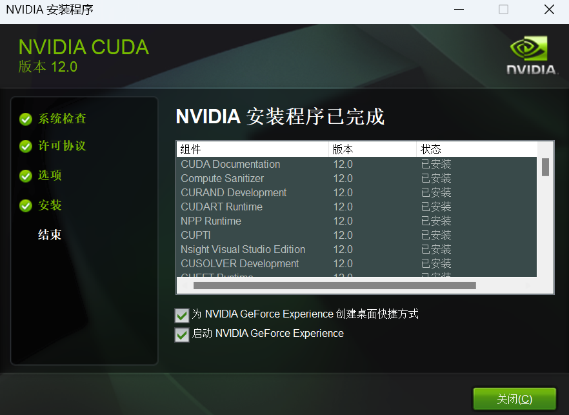The height and width of the screenshot is (415, 569).
Task: Select the 安装 step label
Action: tap(50, 205)
